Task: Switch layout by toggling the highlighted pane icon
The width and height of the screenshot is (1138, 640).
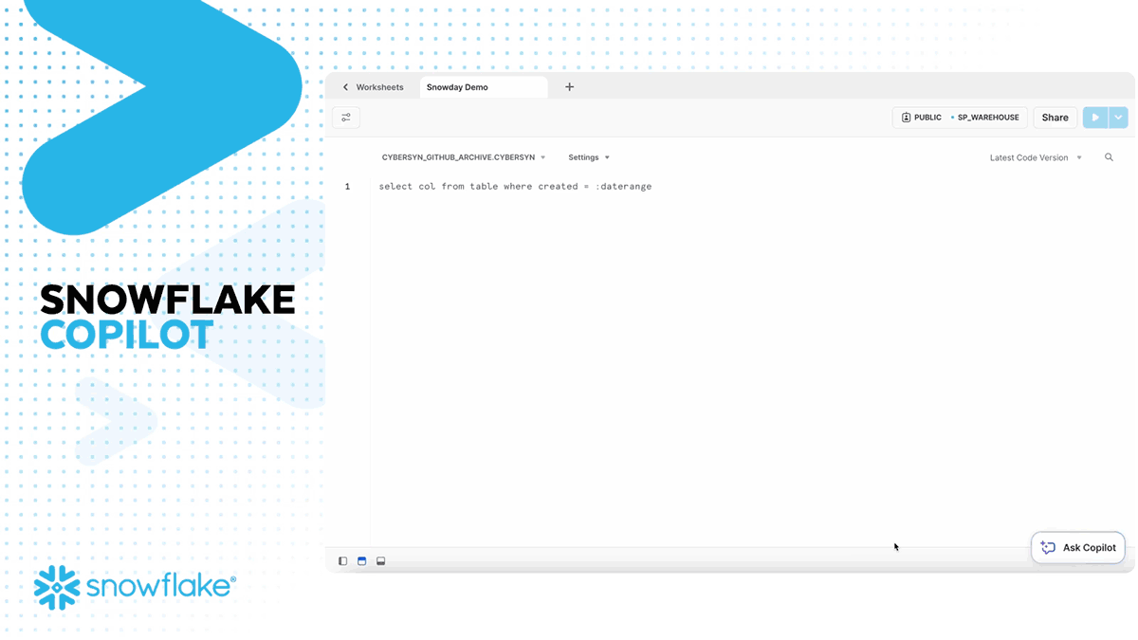Action: [361, 560]
